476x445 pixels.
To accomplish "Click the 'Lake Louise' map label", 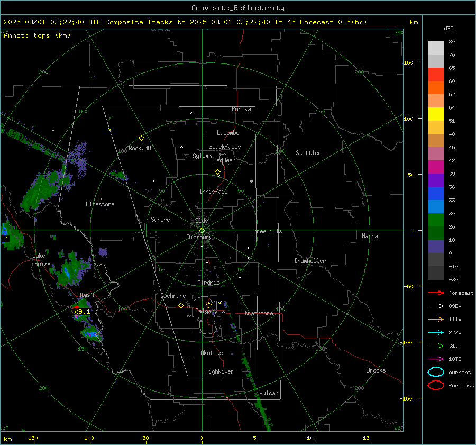I will pos(41,260).
